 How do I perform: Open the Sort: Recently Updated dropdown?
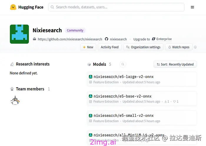tap(175, 64)
